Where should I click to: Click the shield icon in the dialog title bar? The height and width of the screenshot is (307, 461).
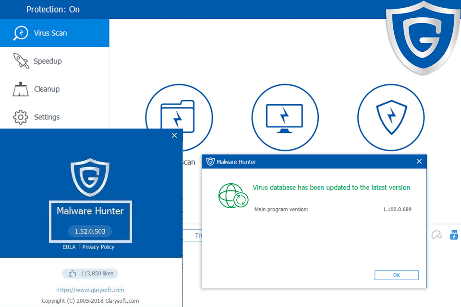210,162
